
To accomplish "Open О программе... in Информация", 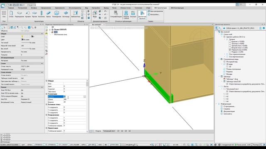I will pos(229,106).
